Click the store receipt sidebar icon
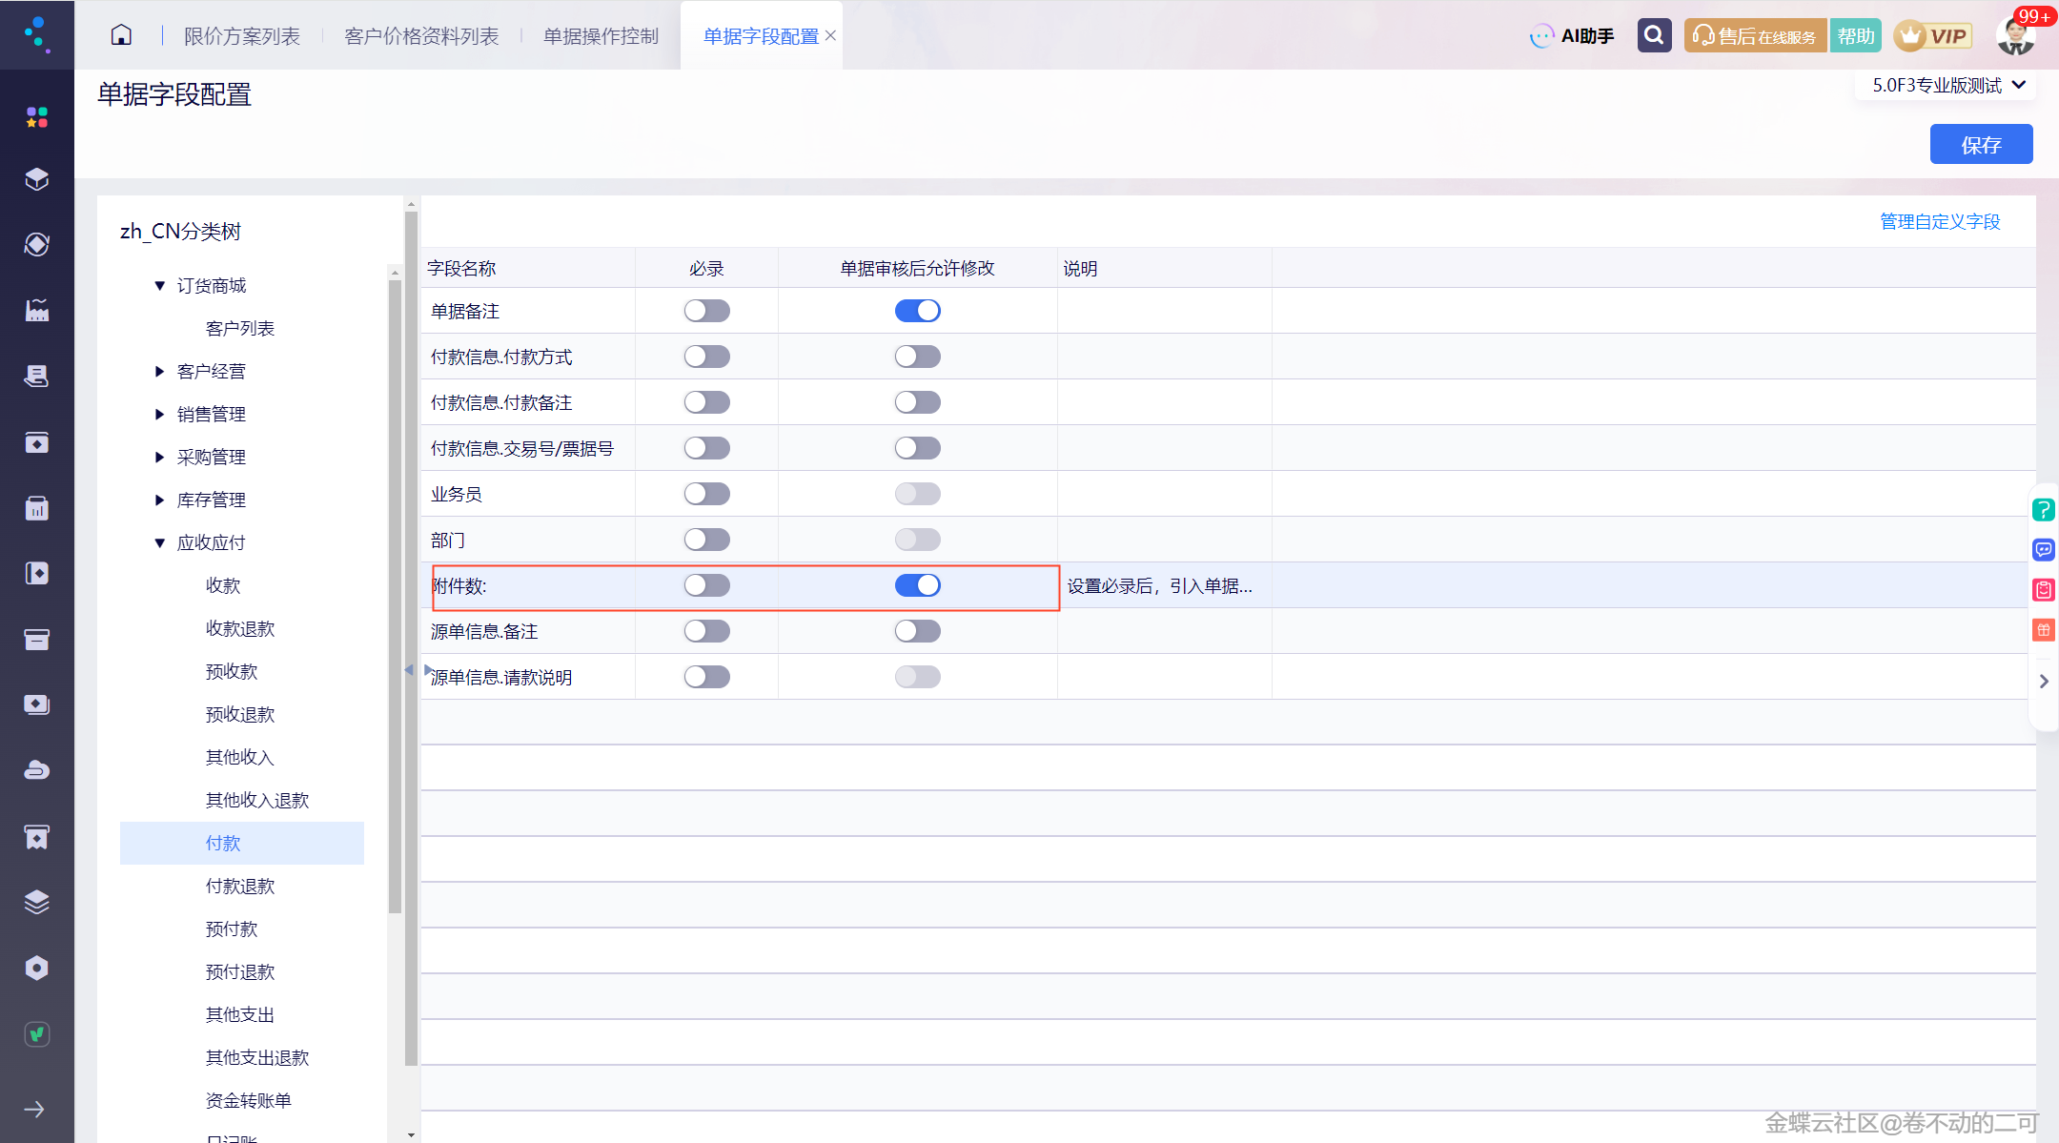The height and width of the screenshot is (1143, 2059). click(36, 837)
